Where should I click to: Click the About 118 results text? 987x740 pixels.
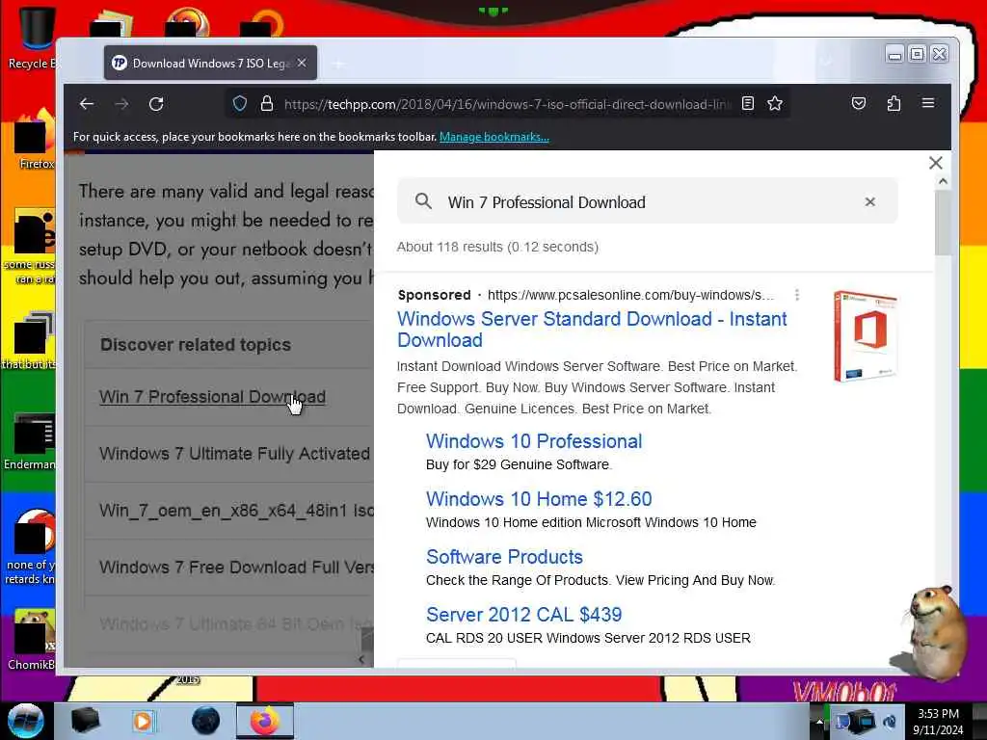coord(497,247)
